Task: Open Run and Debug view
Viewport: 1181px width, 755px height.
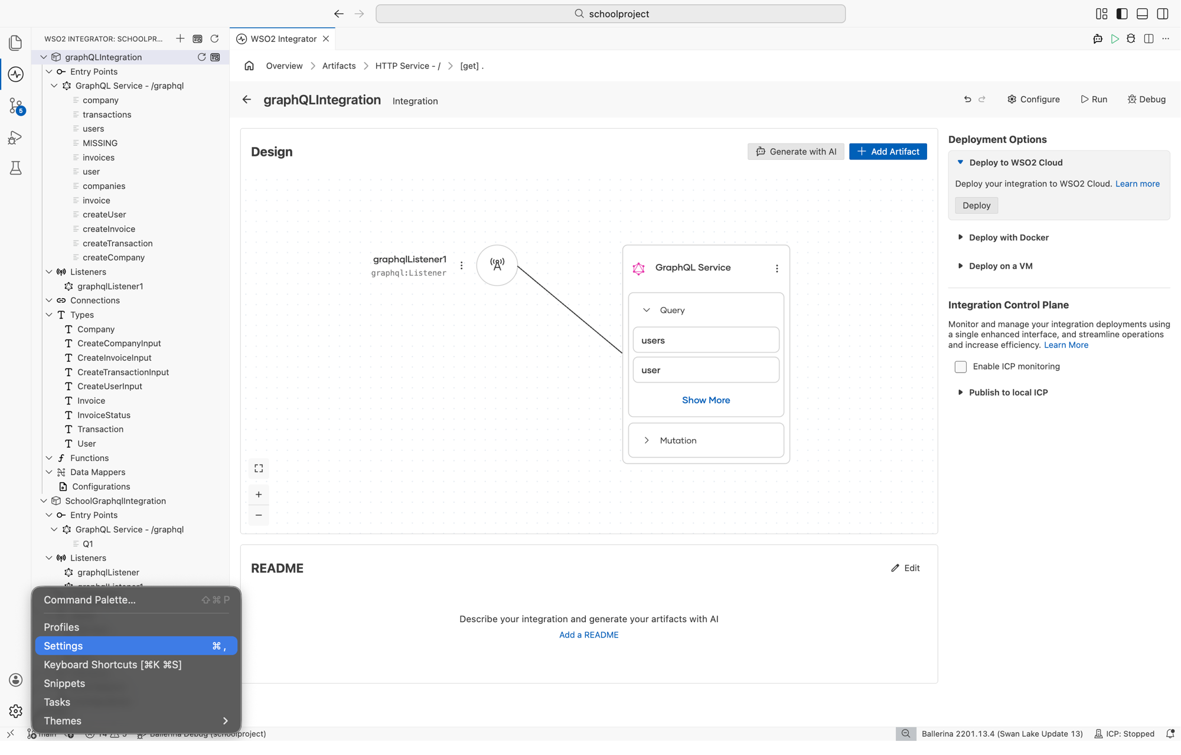Action: [x=16, y=138]
